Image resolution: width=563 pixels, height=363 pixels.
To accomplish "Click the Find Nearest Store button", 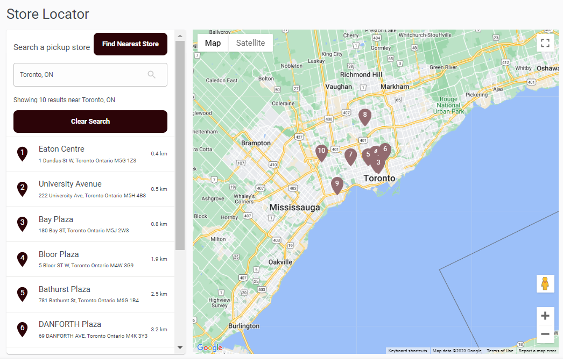I will pos(130,44).
